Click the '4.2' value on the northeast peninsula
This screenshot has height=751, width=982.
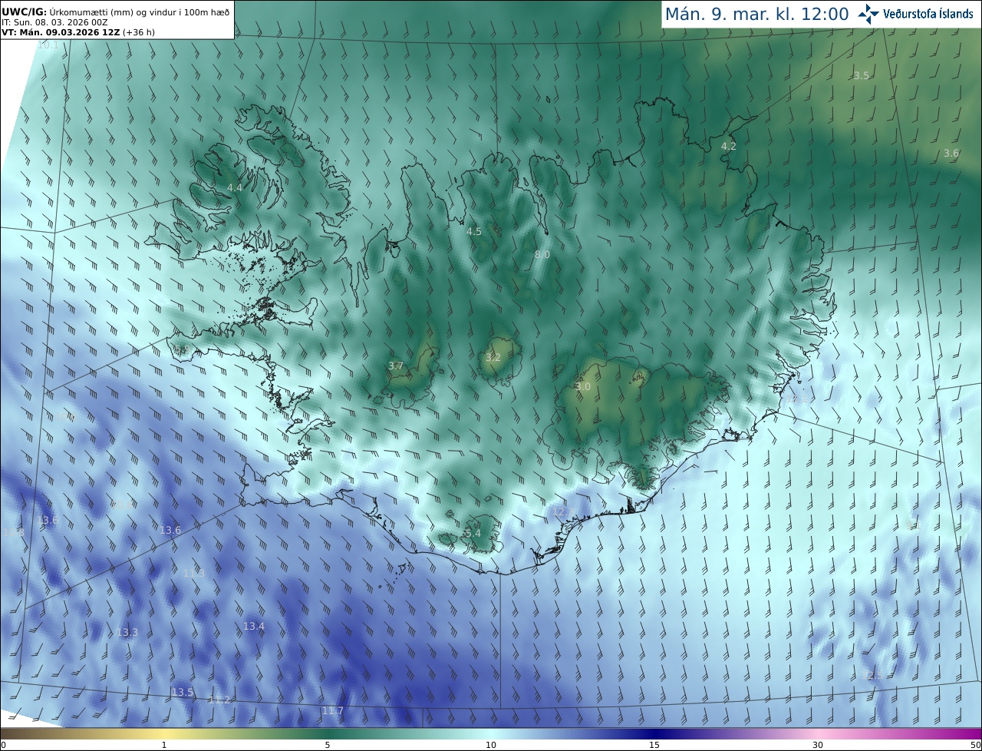pyautogui.click(x=729, y=146)
